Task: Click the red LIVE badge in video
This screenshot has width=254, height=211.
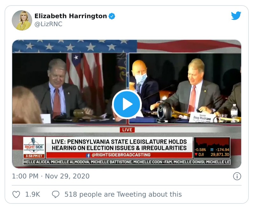Action: click(127, 130)
